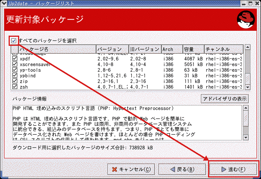Click the チャンネル column header

click(223, 49)
